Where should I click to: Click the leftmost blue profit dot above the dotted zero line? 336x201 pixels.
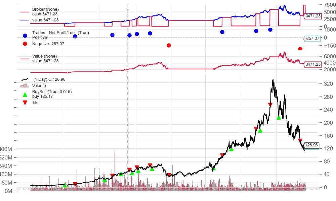coord(75,36)
